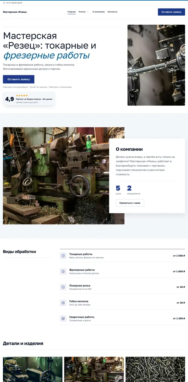This screenshot has height=382, width=188.
Task: Click the price от 1 200 ₽
Action: 179,319
